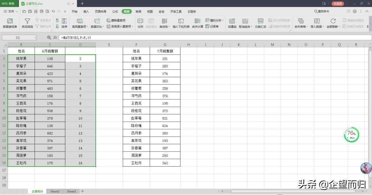Open 模拟分析 what-if analysis
This screenshot has height=195, width=372.
point(214,20)
